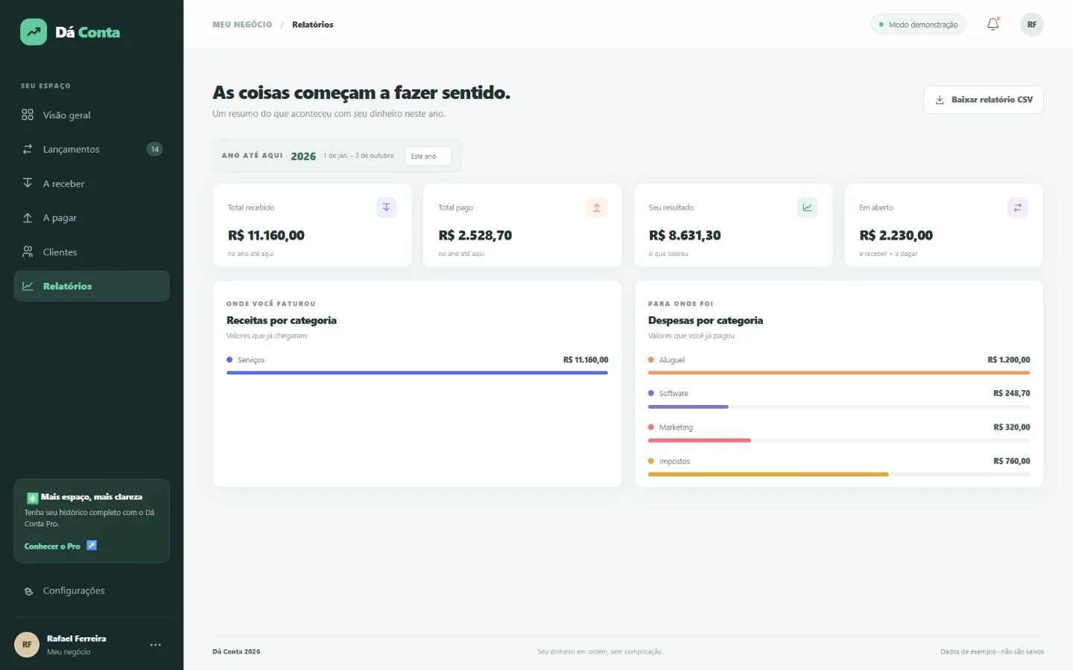Image resolution: width=1073 pixels, height=670 pixels.
Task: Go to Lançamentos section
Action: coord(92,149)
